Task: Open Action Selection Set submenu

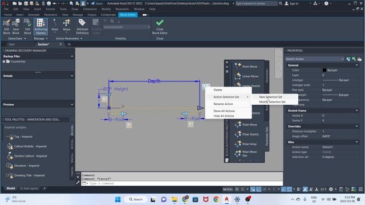Action: 228,97
